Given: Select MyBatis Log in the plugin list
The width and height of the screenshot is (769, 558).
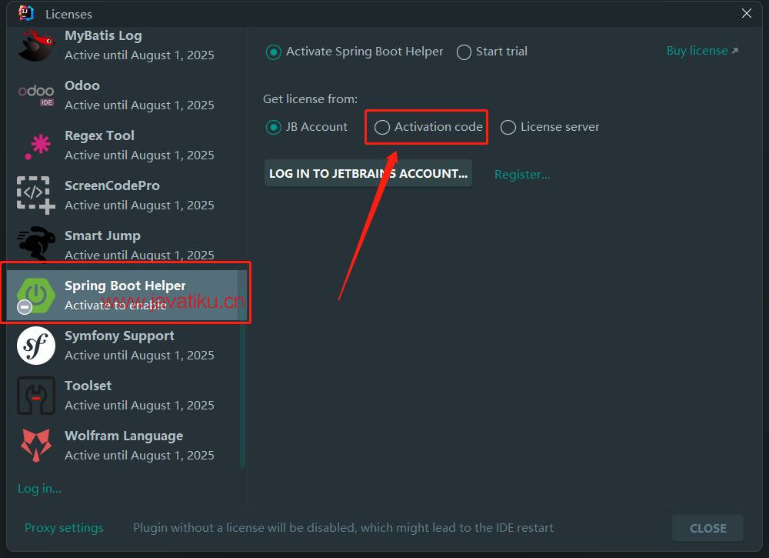Looking at the screenshot, I should [122, 45].
